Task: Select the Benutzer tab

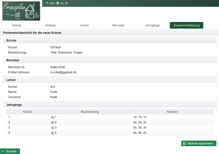Action: 118,25
